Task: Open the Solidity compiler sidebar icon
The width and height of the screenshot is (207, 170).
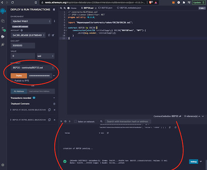Action: coord(3,29)
